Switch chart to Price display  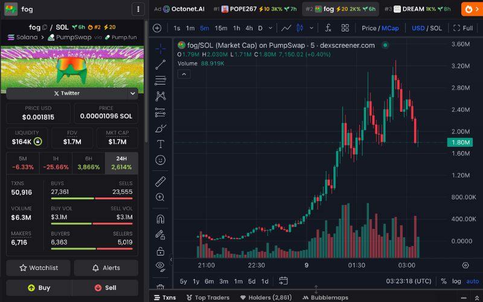(x=369, y=28)
